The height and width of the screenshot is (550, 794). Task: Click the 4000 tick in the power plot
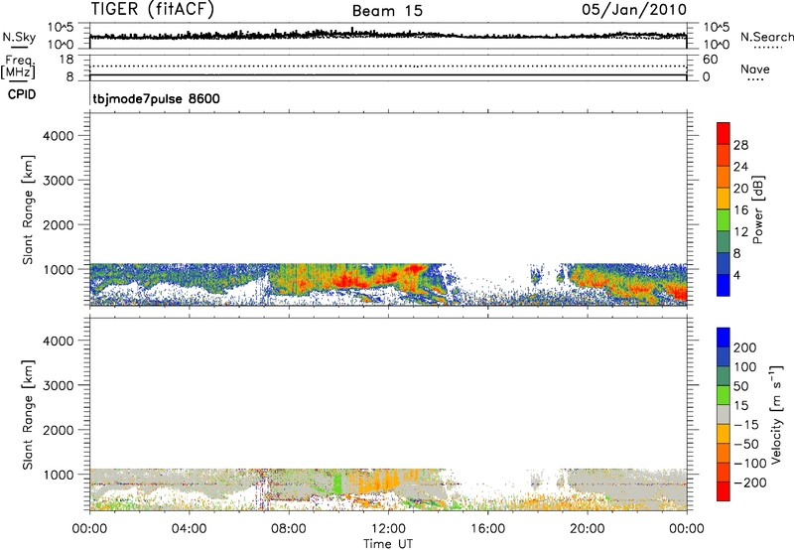pyautogui.click(x=59, y=136)
